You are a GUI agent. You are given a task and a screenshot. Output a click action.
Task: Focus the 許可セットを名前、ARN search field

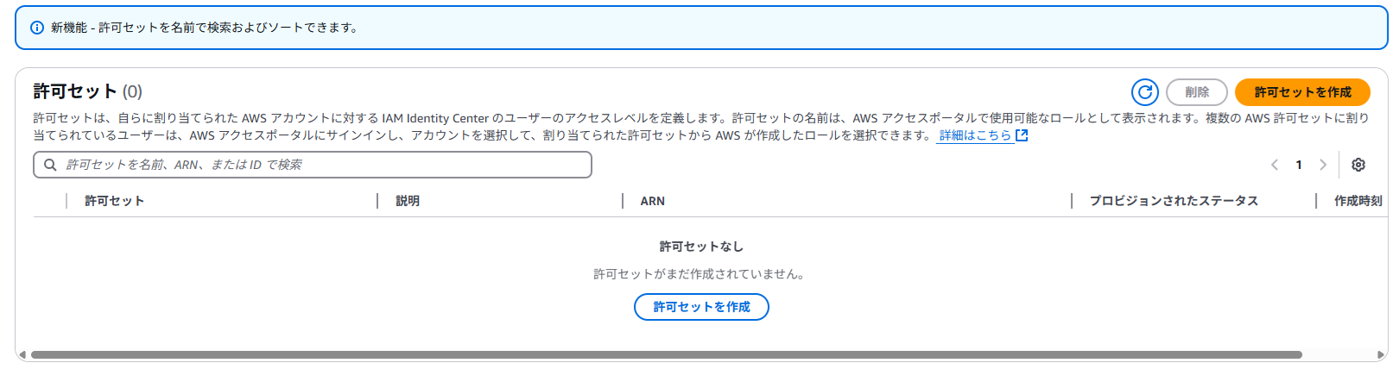tap(313, 165)
